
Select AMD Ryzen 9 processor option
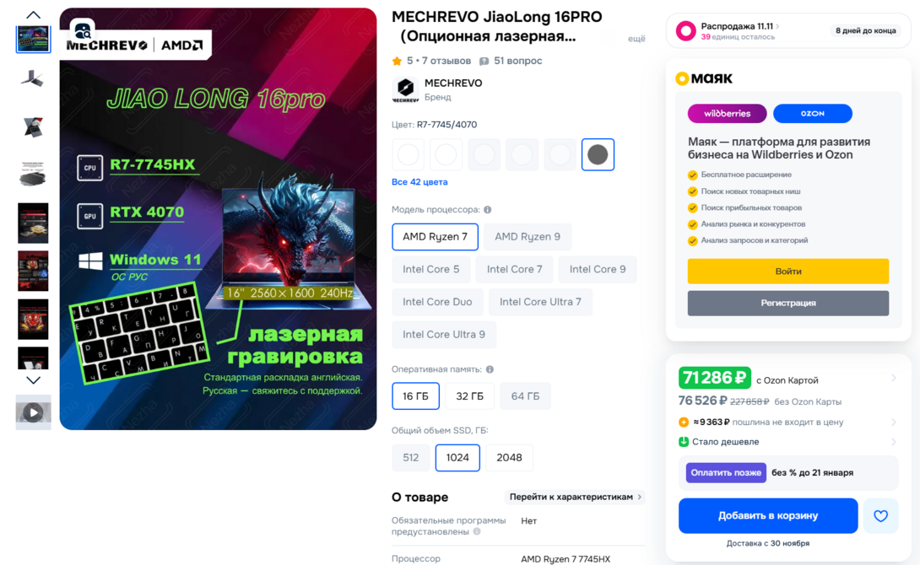click(527, 237)
